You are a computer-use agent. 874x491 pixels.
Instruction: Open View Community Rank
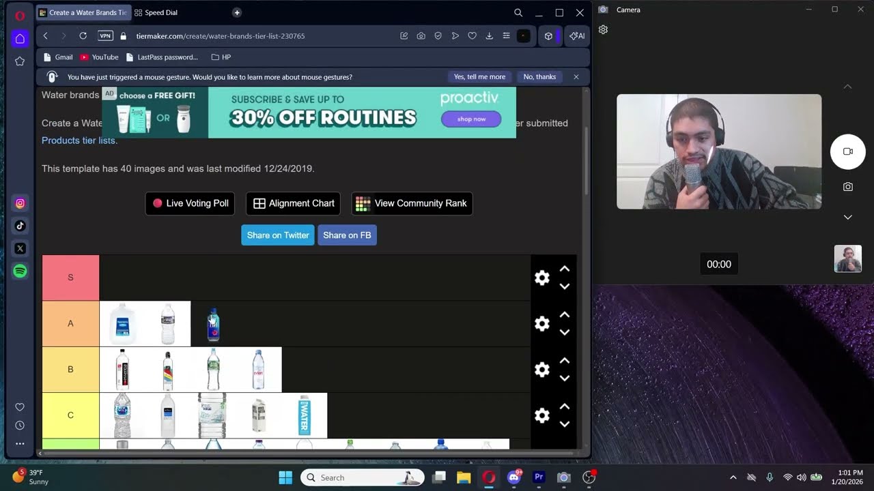(412, 203)
